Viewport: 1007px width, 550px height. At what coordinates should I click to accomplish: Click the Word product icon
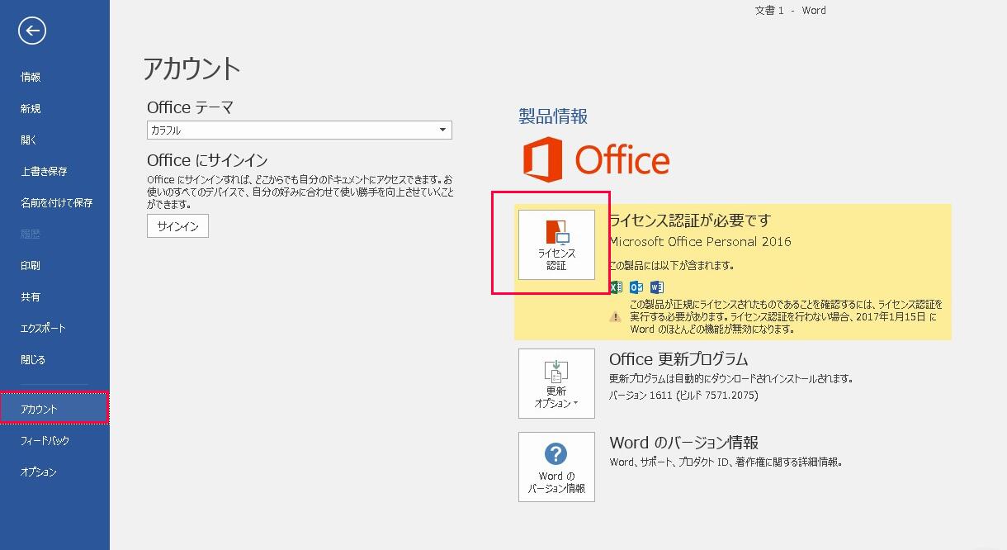655,287
